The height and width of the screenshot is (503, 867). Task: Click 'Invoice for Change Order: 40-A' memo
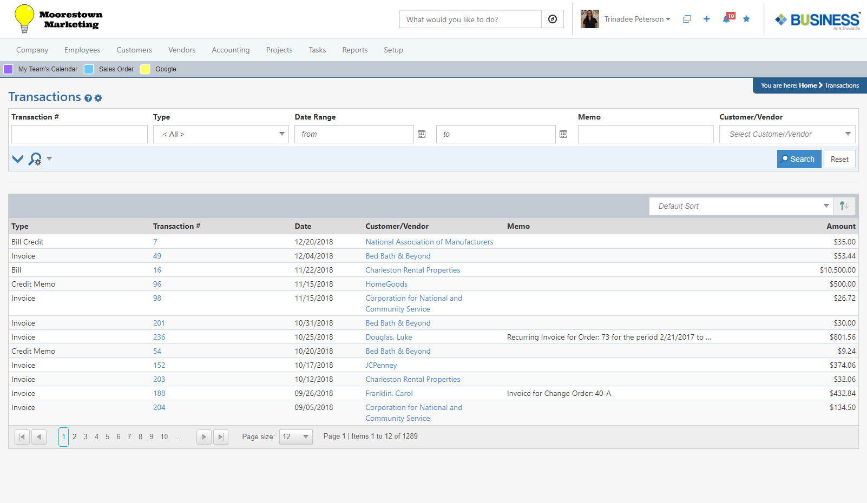click(x=559, y=393)
